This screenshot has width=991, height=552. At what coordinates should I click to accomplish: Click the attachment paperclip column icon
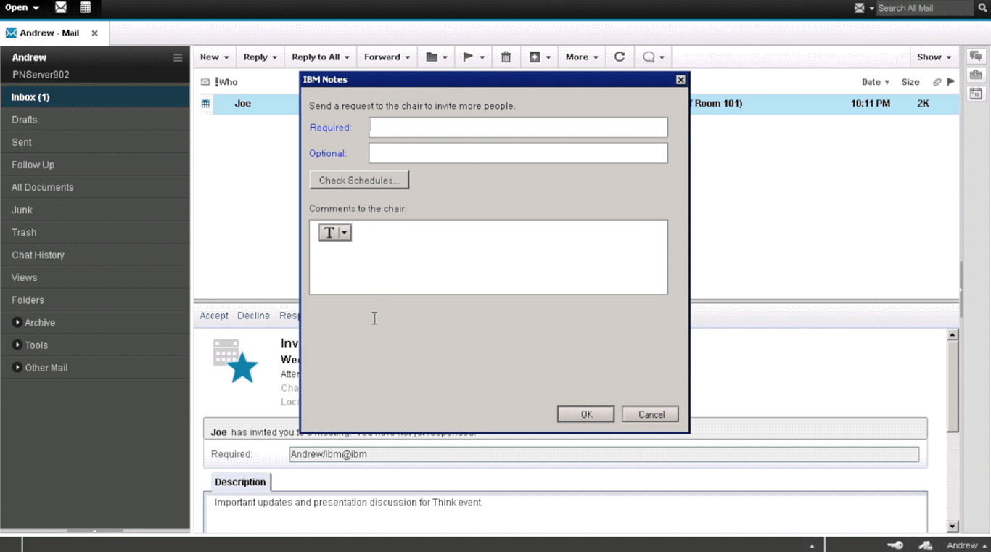tap(937, 82)
